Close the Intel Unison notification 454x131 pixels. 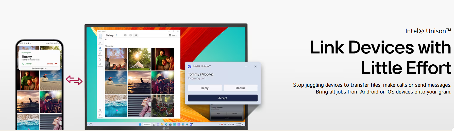click(255, 66)
